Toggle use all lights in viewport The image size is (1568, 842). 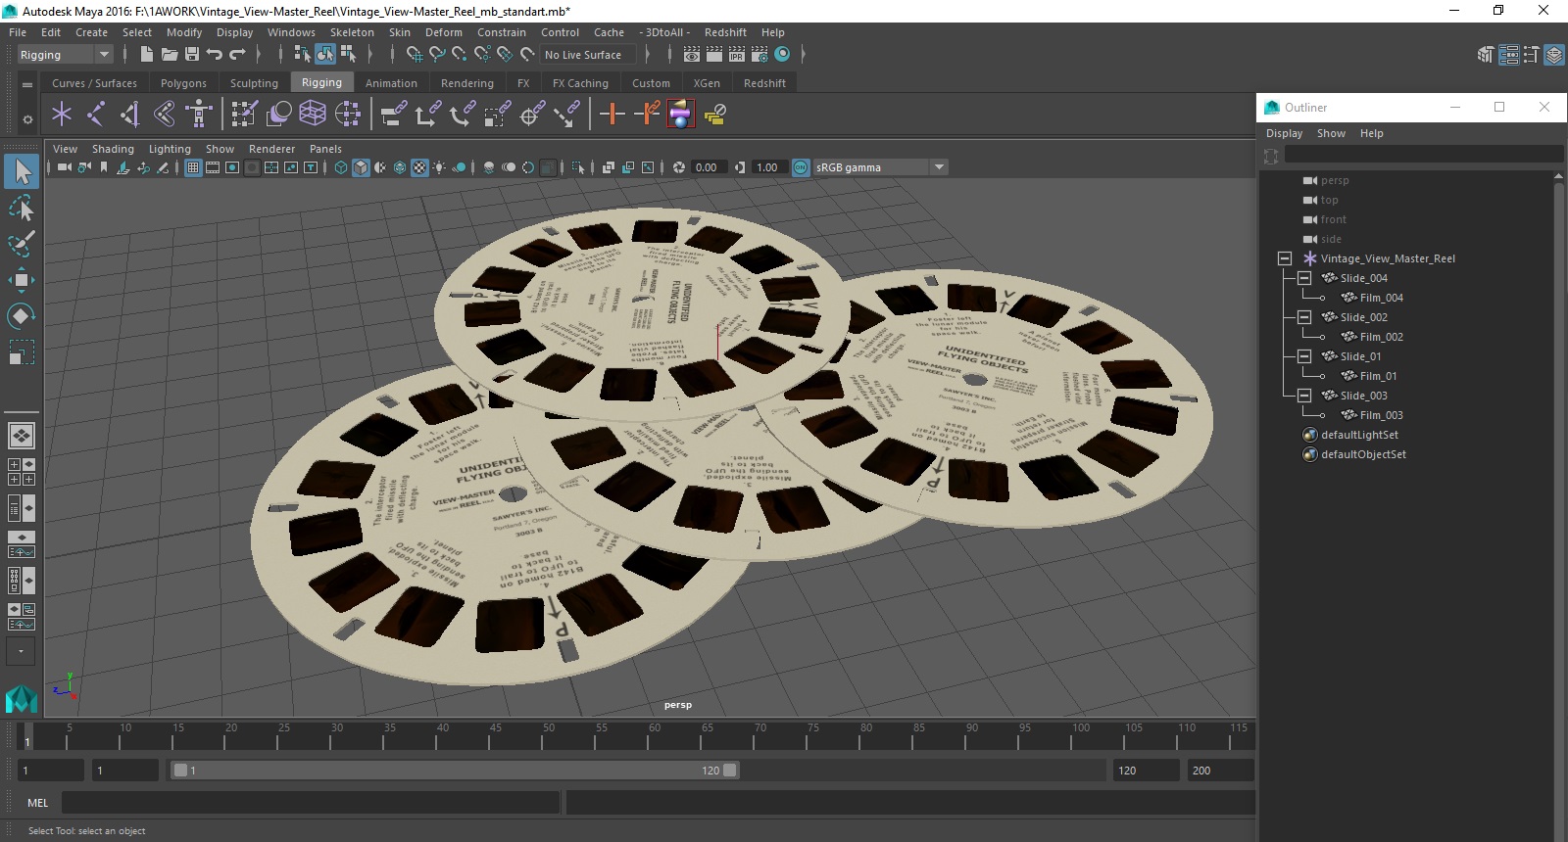pos(439,167)
